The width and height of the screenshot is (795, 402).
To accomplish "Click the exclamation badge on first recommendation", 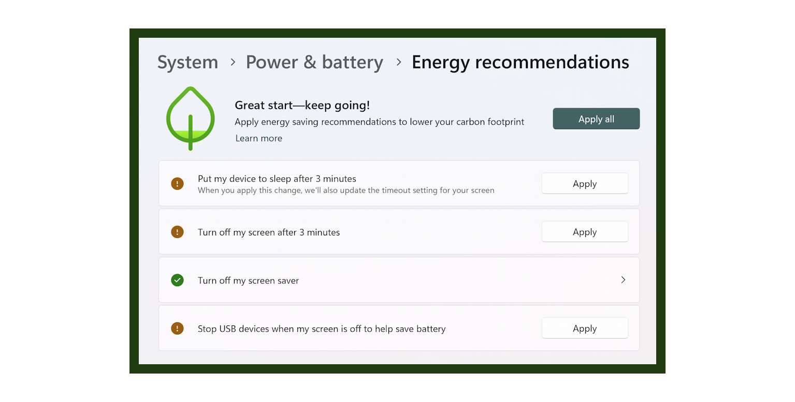I will (x=177, y=183).
